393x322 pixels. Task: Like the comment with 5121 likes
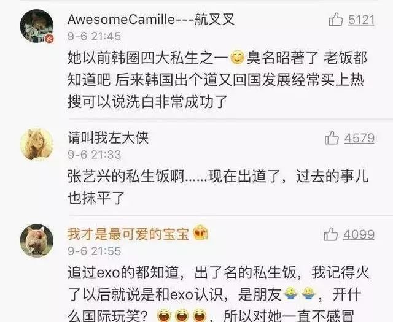[336, 20]
